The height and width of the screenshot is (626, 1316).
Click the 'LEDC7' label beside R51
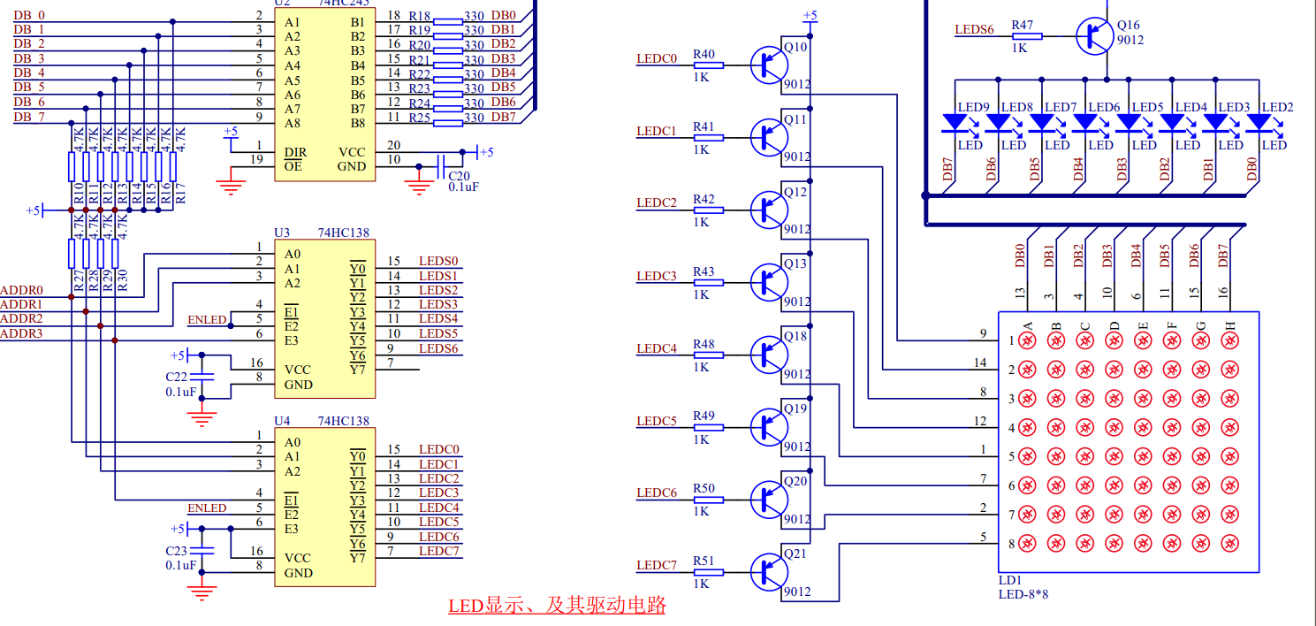(x=657, y=565)
